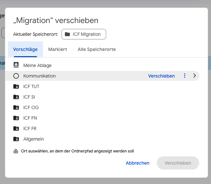The height and width of the screenshot is (184, 211).
Task: Click the Meine Ablage drive icon
Action: (16, 65)
